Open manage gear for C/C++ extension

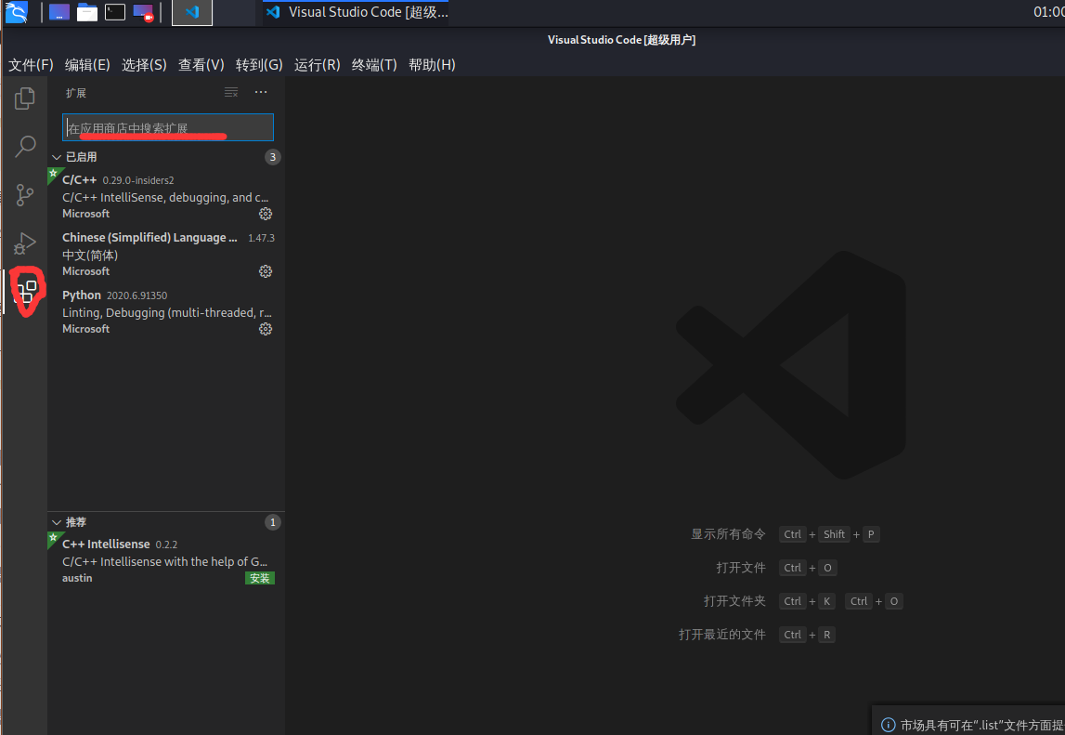pyautogui.click(x=266, y=214)
